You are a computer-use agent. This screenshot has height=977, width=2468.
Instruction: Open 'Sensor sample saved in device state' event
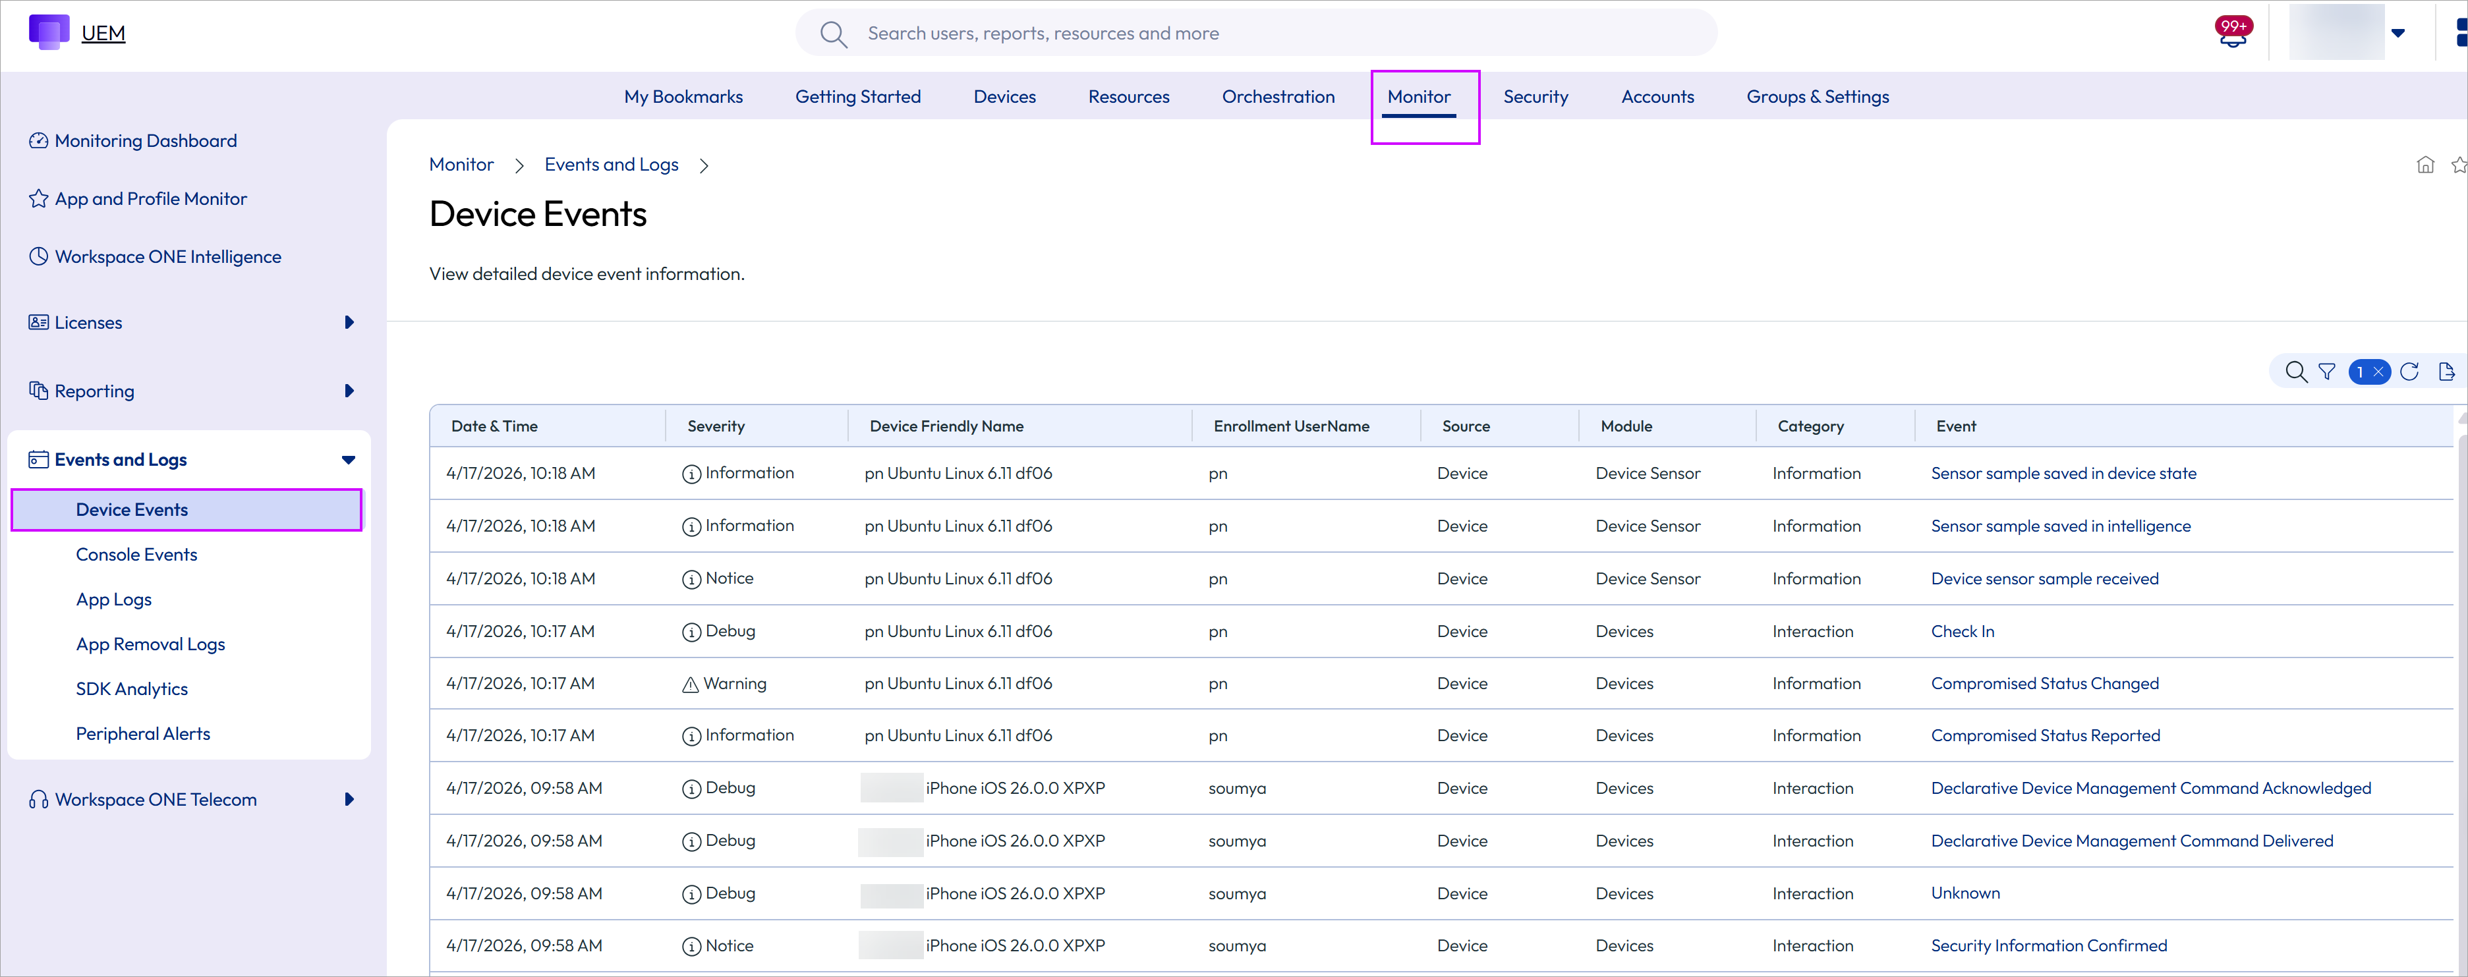[2063, 473]
